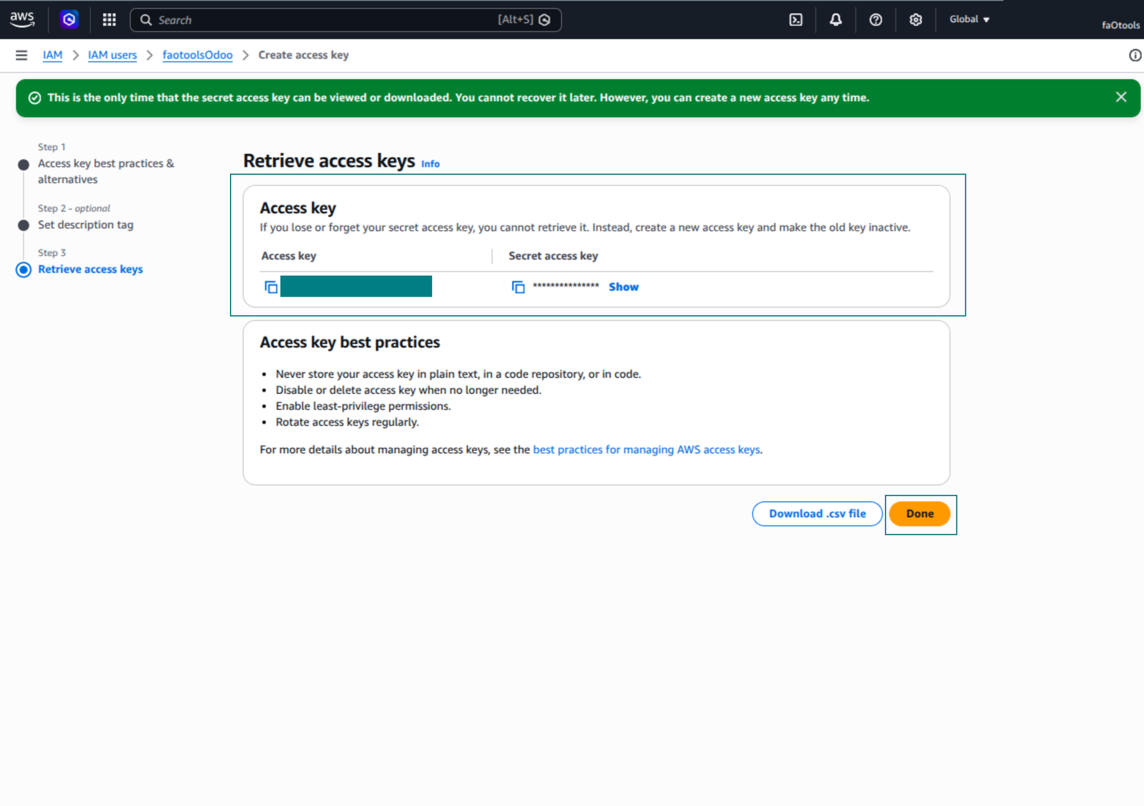
Task: Click the Create access key breadcrumb text
Action: pos(303,55)
